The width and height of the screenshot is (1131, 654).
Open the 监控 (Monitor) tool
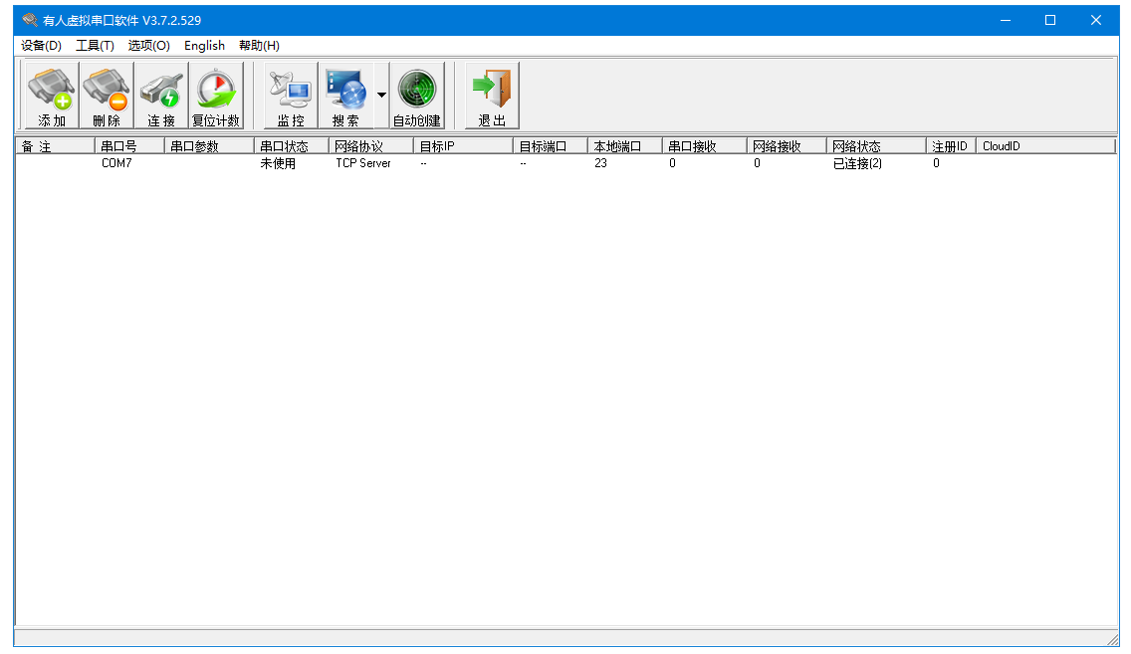[291, 96]
